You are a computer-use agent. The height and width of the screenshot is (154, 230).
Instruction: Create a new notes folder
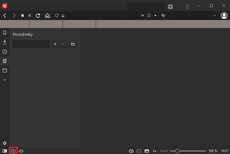(x=73, y=44)
